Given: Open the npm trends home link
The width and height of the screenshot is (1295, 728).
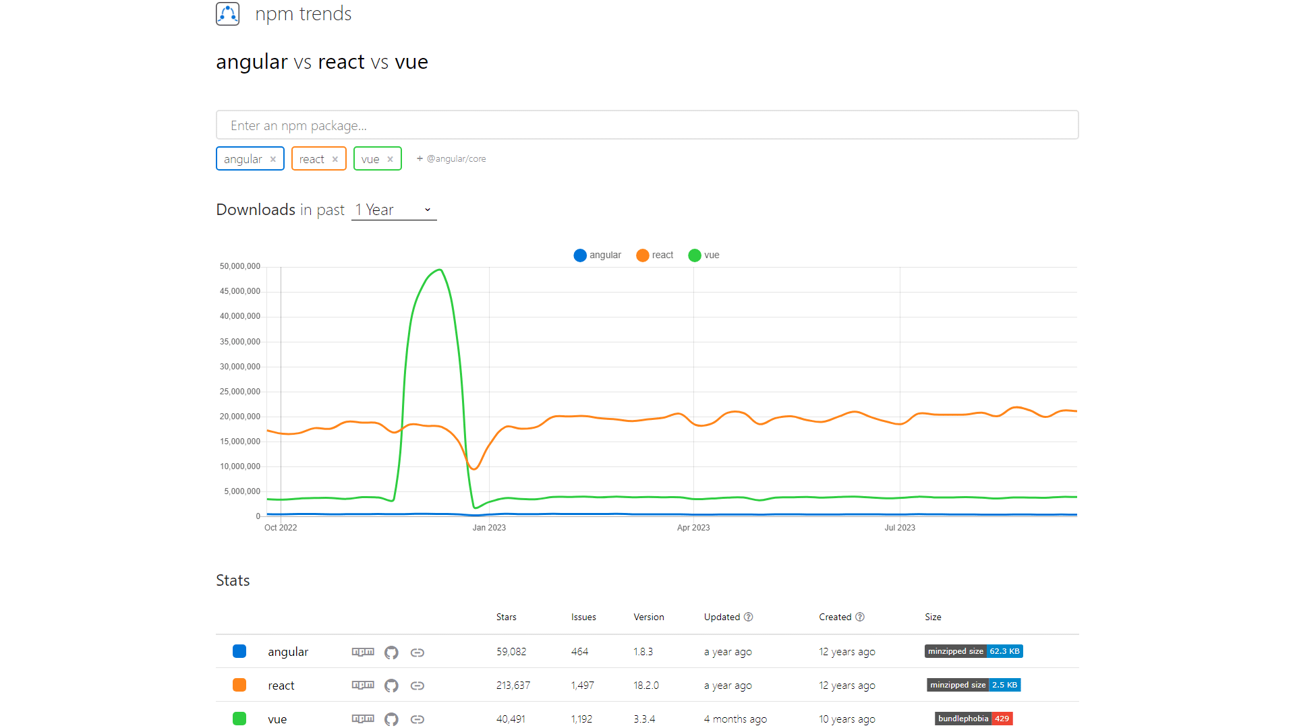Looking at the screenshot, I should [303, 13].
